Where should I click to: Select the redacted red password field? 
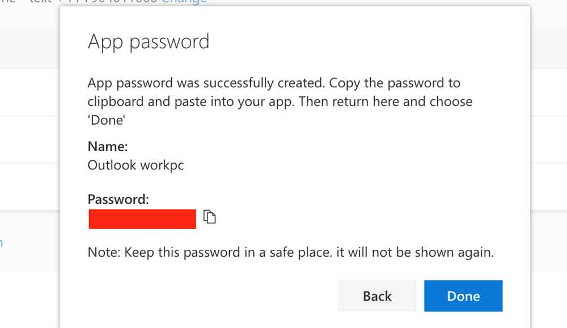pyautogui.click(x=142, y=219)
